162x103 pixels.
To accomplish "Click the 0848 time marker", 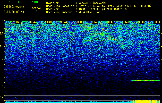I will [x=126, y=22].
